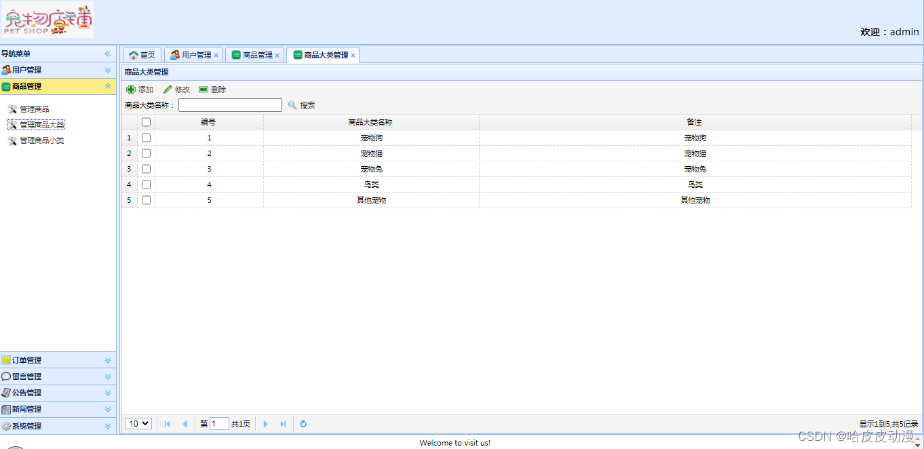Go to the last page
924x449 pixels.
coord(283,424)
